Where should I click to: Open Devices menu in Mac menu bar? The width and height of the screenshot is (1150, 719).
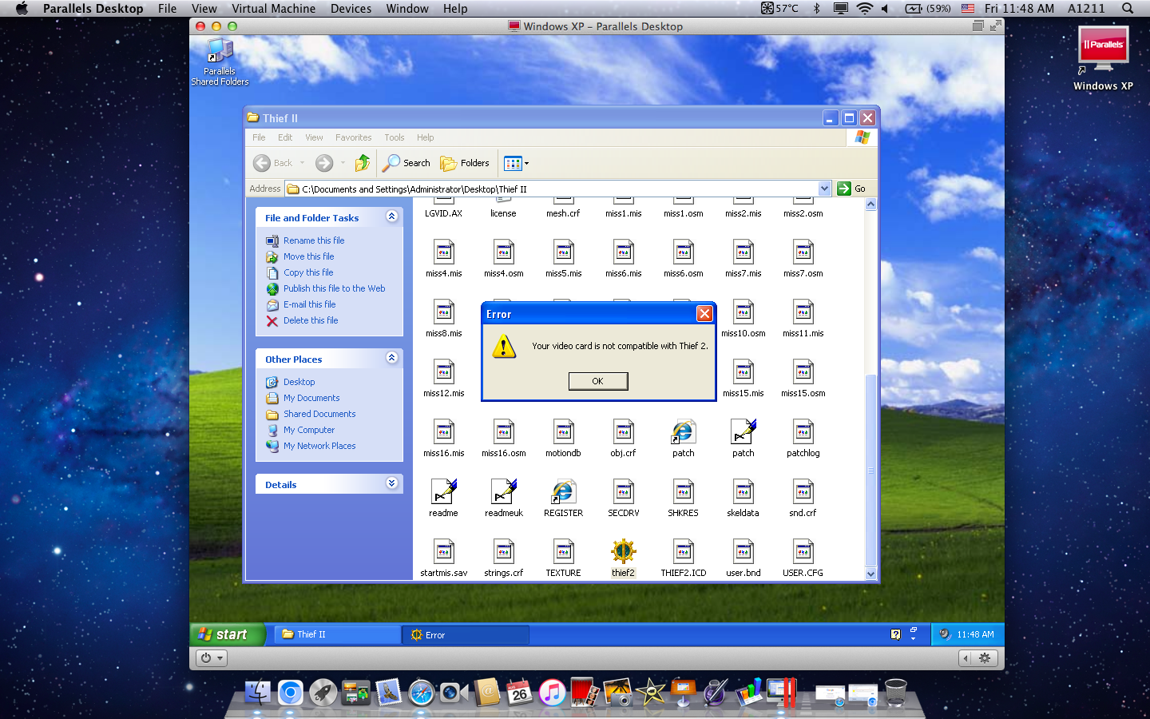pyautogui.click(x=351, y=8)
